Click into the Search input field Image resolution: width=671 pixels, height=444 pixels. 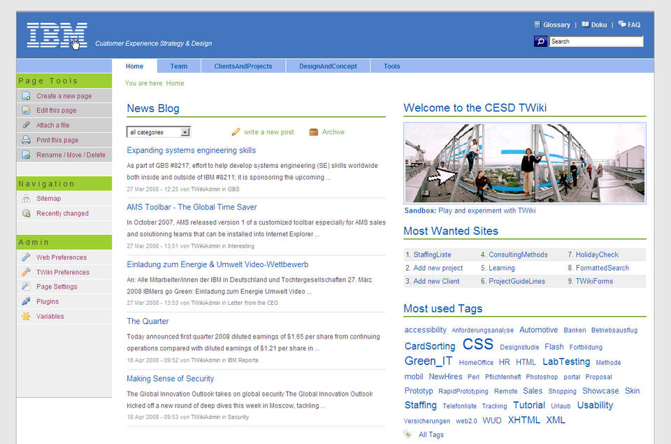pos(596,42)
